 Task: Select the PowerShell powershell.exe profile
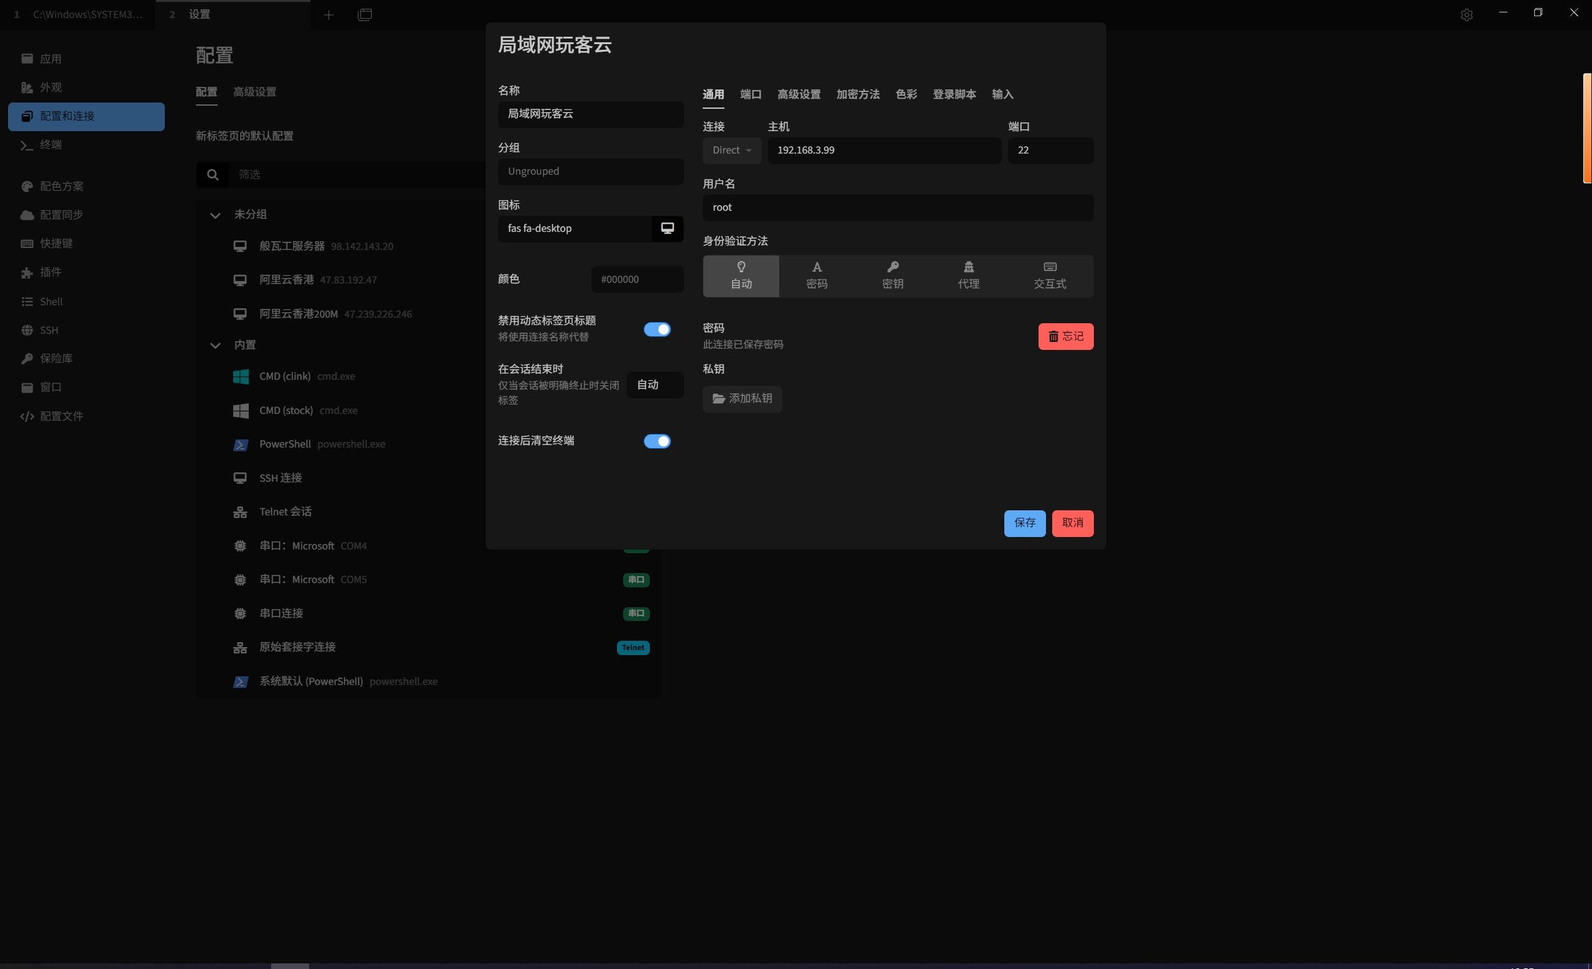[428, 444]
